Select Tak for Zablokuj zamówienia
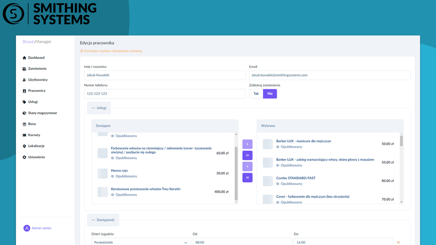 256,94
